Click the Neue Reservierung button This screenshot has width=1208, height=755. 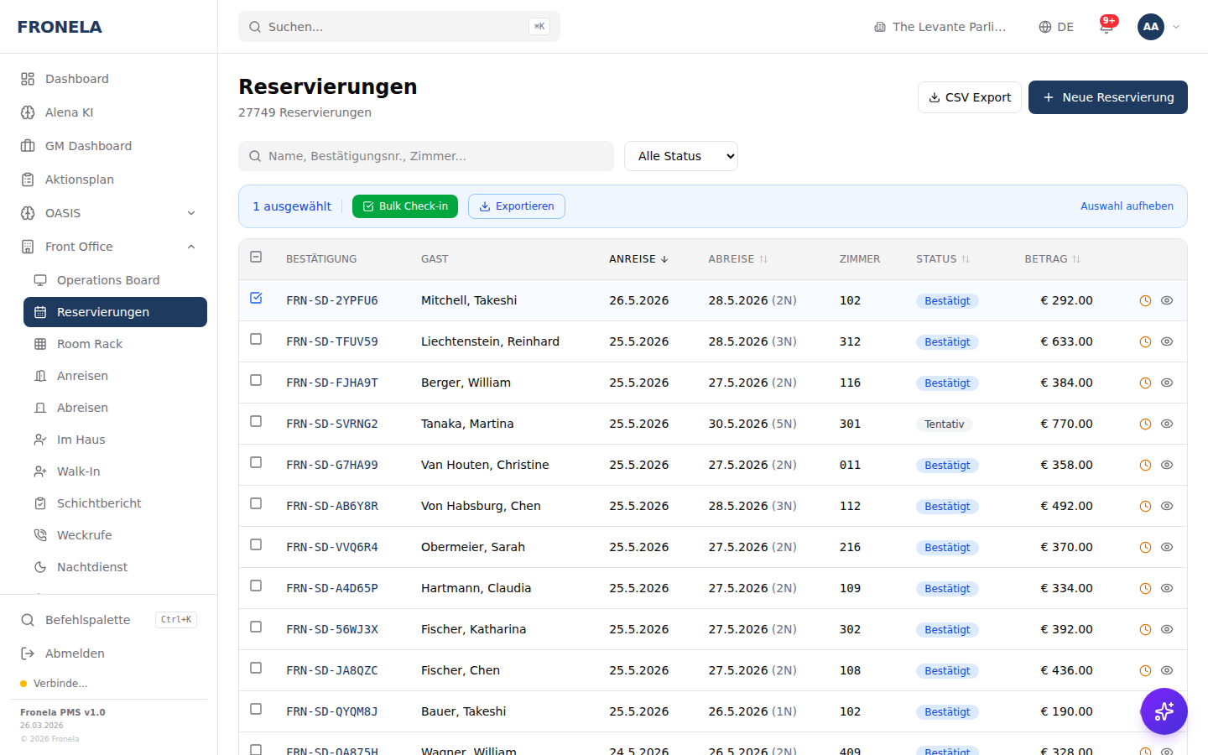(x=1107, y=97)
